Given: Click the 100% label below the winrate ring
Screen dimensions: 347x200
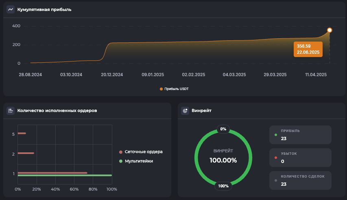Looking at the screenshot, I should click(223, 186).
